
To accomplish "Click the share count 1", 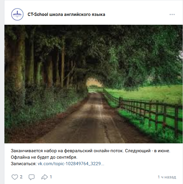I will pyautogui.click(x=51, y=177).
